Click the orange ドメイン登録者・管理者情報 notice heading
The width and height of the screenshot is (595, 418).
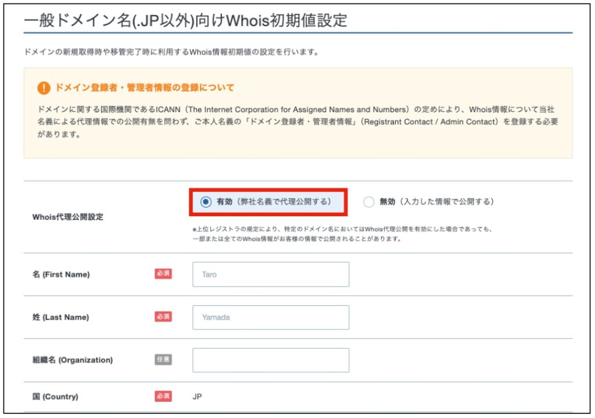coord(145,88)
